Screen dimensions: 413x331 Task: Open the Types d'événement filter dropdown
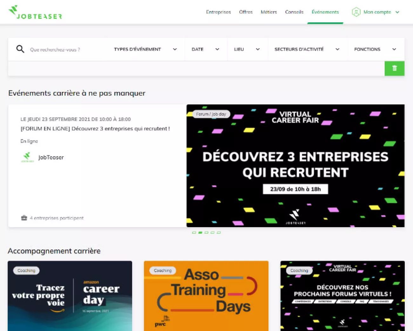tap(145, 49)
